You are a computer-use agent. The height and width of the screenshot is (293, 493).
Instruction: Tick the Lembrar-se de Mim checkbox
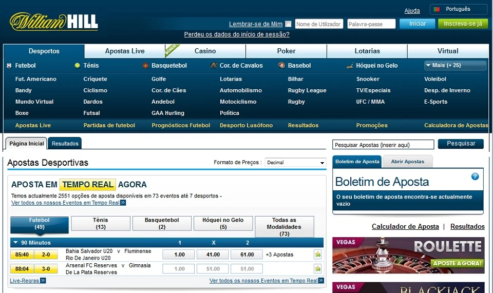click(288, 24)
